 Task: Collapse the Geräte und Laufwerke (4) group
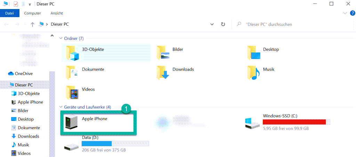(x=60, y=107)
